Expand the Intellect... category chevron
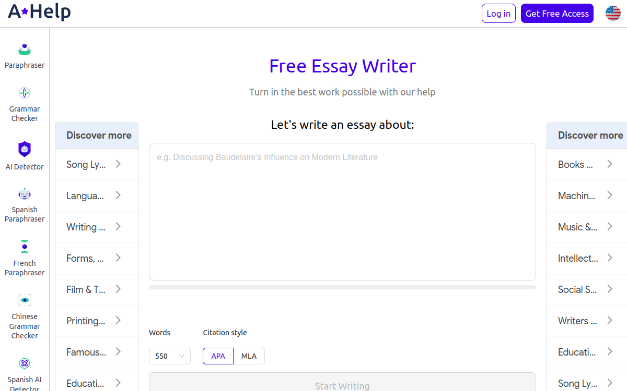Image resolution: width=627 pixels, height=391 pixels. pyautogui.click(x=610, y=258)
